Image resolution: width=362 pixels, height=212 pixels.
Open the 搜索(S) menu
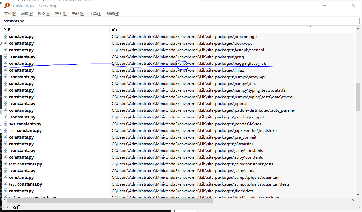coord(61,14)
